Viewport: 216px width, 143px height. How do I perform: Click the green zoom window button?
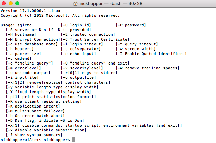click(x=17, y=3)
